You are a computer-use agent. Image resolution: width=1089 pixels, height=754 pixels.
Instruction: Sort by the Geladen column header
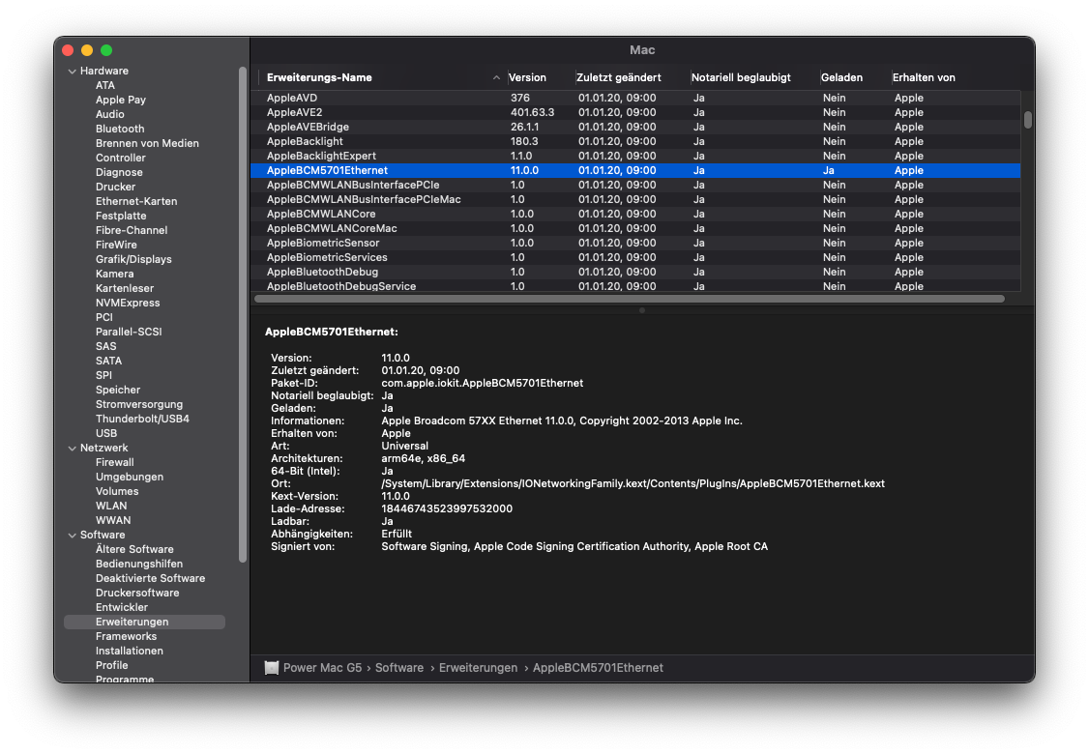pos(841,77)
